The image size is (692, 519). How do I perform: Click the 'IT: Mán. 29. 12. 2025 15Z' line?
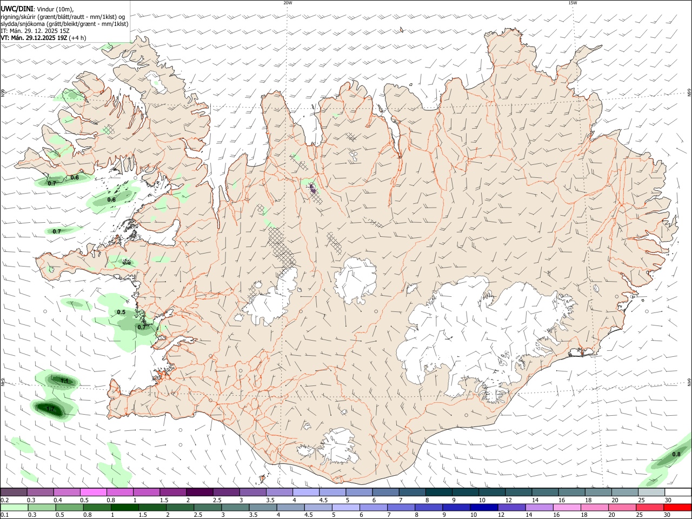35,31
